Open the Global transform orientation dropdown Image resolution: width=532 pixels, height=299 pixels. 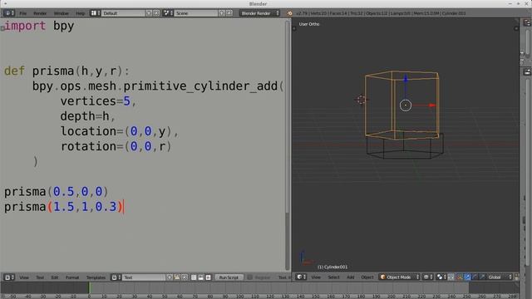click(499, 277)
